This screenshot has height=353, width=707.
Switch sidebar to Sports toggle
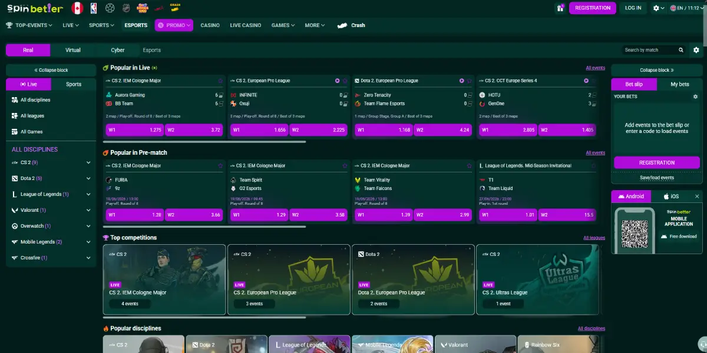pyautogui.click(x=74, y=84)
